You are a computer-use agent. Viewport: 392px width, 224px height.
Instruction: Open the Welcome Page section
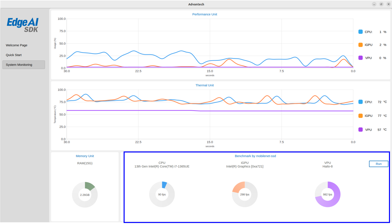pos(17,45)
